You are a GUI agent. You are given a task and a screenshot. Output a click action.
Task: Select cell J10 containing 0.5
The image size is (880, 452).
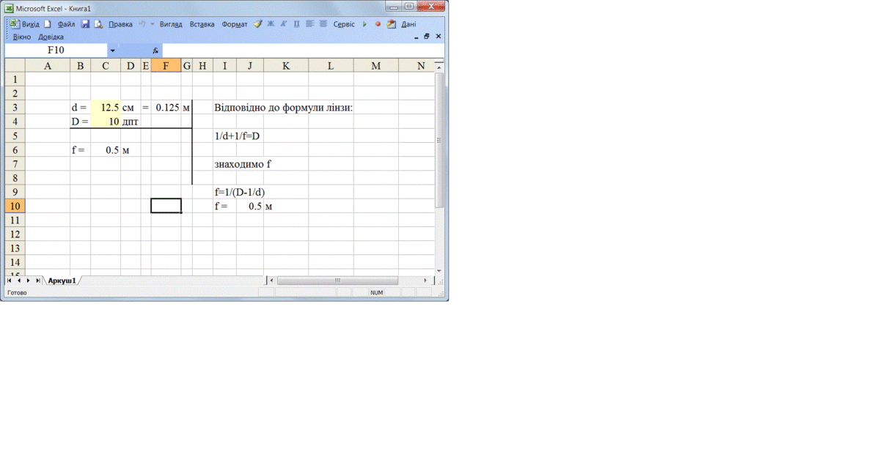coord(249,207)
